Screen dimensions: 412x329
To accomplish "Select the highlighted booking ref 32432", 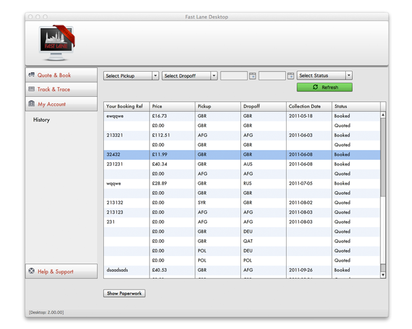I will [x=113, y=154].
